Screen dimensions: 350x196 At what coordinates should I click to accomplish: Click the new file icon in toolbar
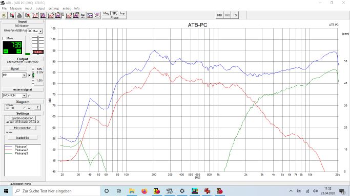pos(4,15)
